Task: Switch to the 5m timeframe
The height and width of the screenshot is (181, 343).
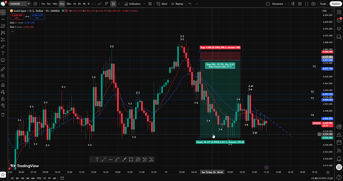Action: point(49,3)
